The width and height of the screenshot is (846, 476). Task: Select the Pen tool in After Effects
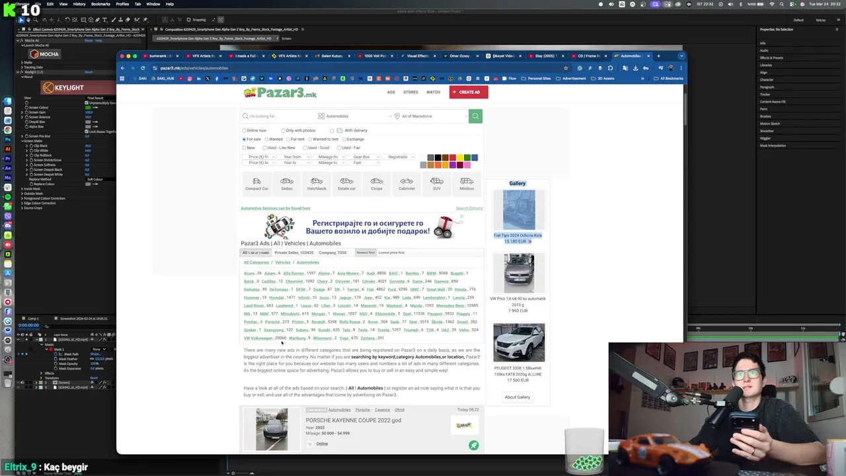tap(97, 20)
